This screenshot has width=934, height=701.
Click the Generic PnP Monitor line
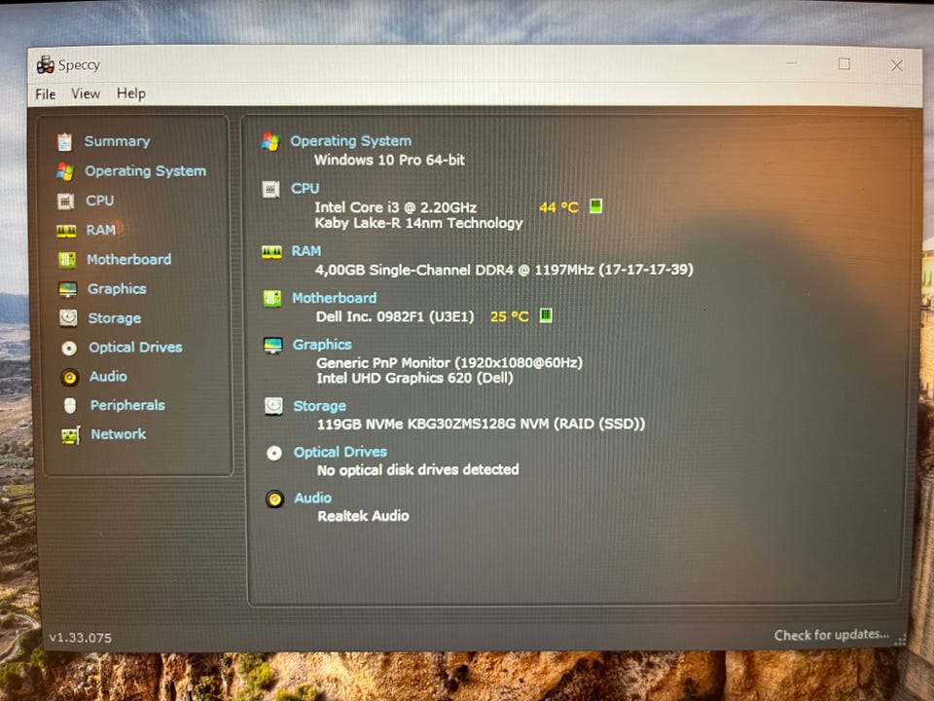click(x=449, y=362)
